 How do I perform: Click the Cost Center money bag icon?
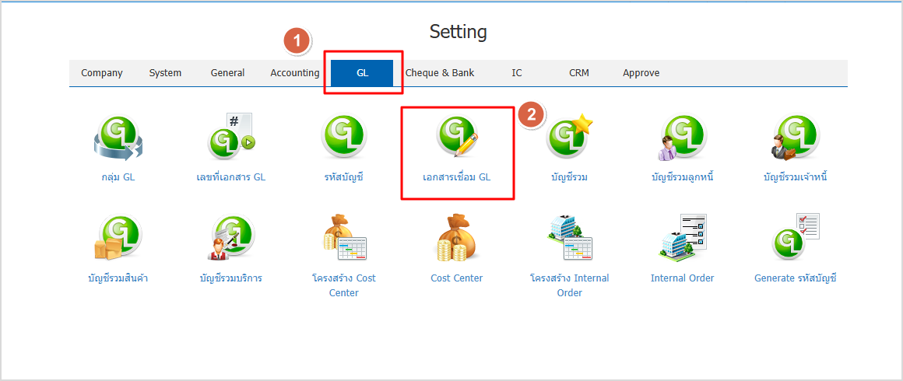point(457,239)
